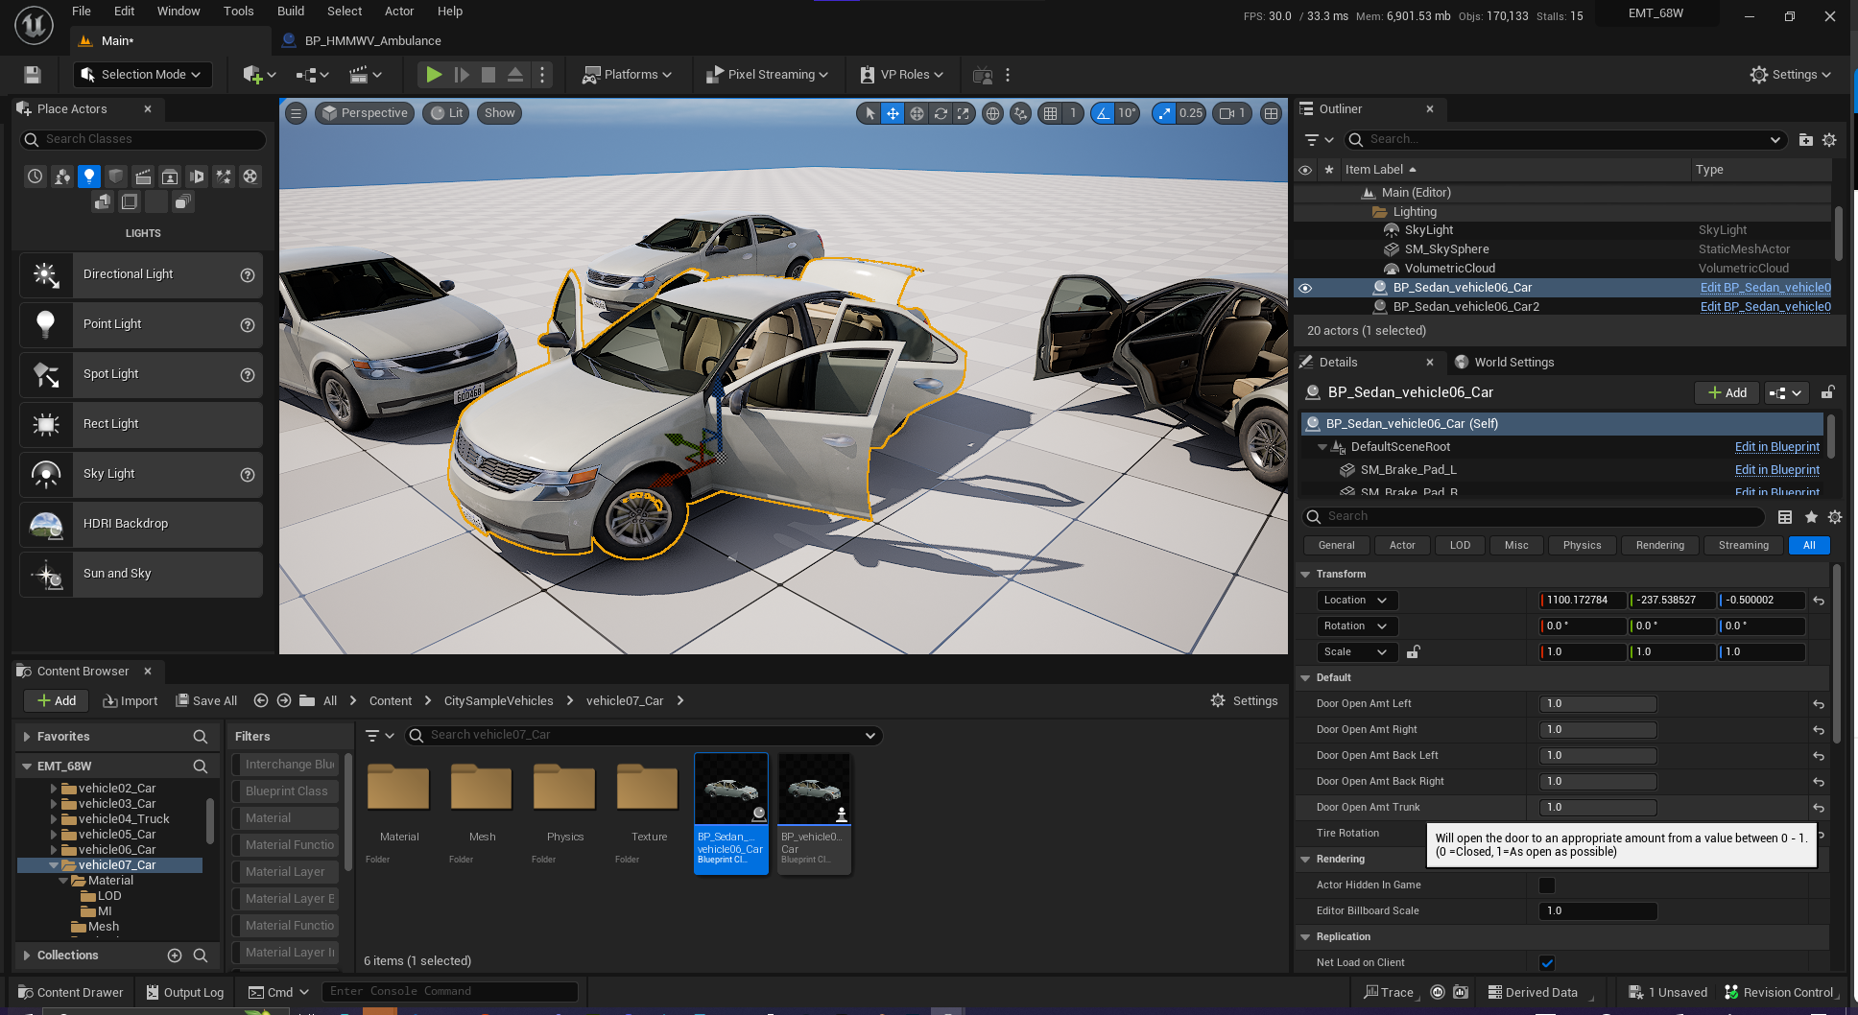The height and width of the screenshot is (1015, 1858).
Task: Click the Save level floppy disk icon
Action: pos(33,75)
